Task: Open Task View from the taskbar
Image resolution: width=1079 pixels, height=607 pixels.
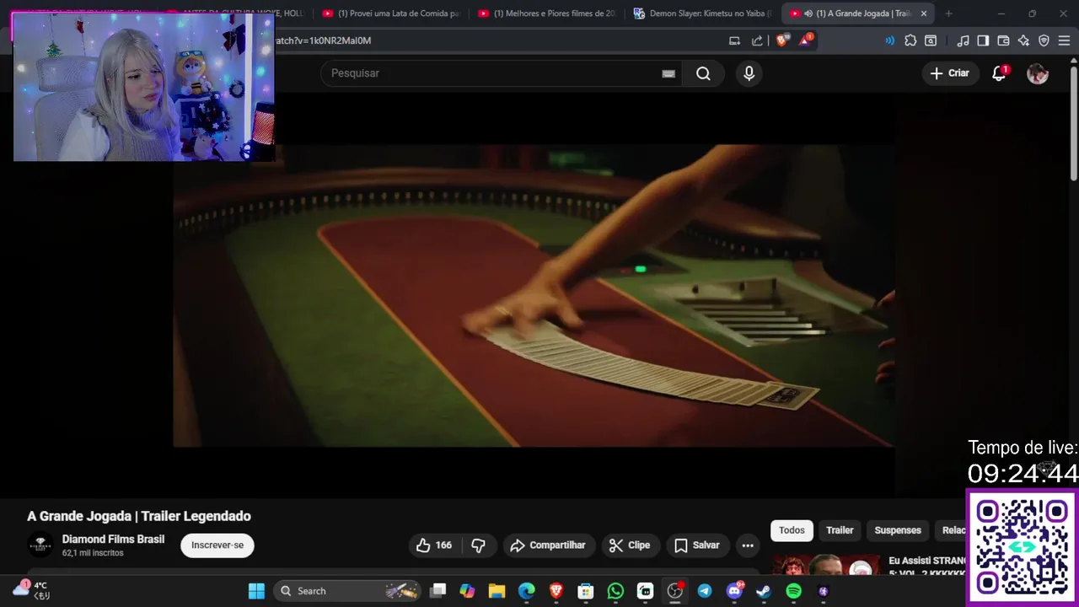Action: [x=438, y=591]
